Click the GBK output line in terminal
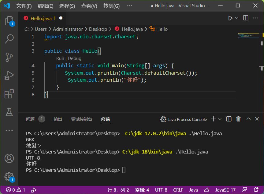 pos(30,140)
